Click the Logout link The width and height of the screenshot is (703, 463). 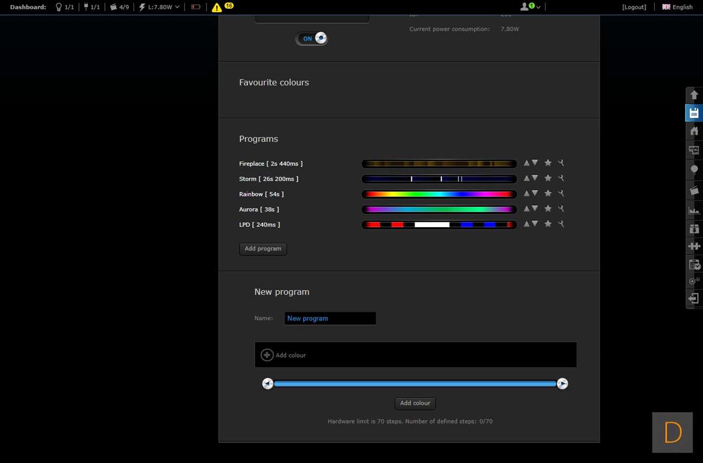(x=634, y=7)
